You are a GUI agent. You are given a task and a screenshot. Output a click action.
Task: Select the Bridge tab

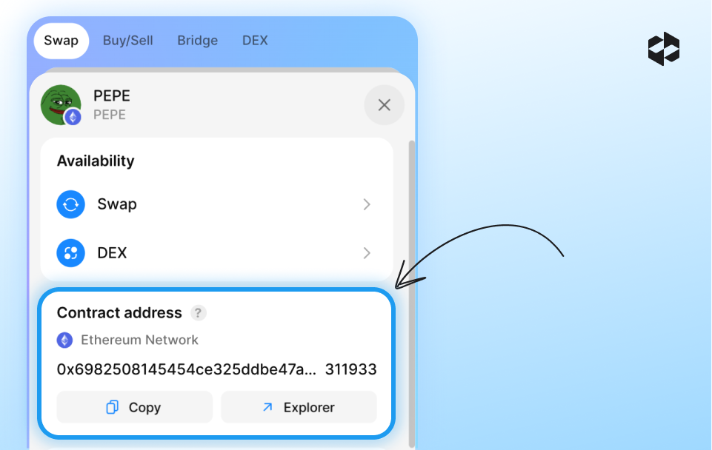pyautogui.click(x=198, y=41)
